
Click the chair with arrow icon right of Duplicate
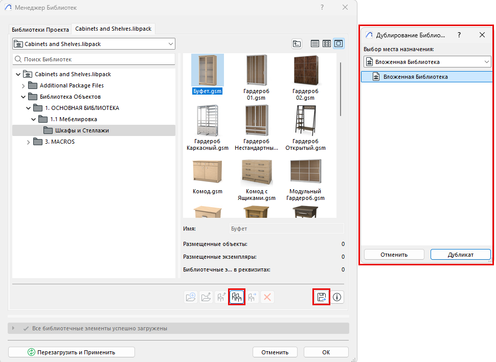pyautogui.click(x=252, y=297)
